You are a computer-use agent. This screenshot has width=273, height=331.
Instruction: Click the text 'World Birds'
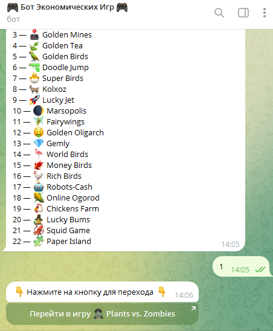click(67, 155)
